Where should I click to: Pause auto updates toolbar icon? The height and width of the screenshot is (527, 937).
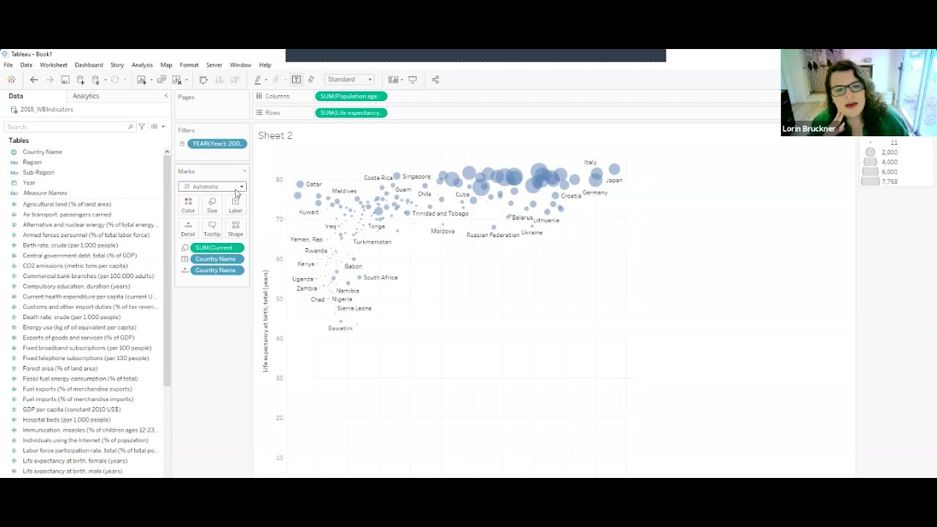coord(96,80)
